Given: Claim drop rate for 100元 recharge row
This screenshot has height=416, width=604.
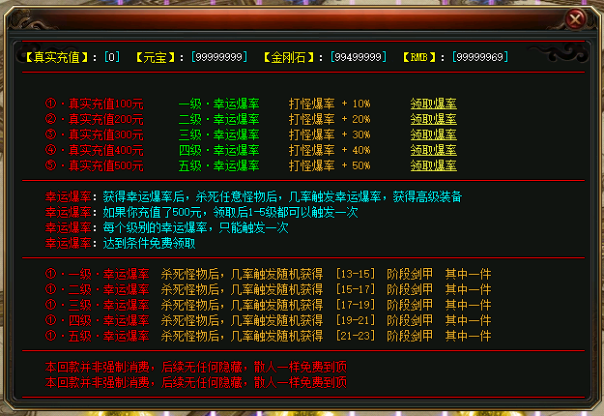Looking at the screenshot, I should [433, 104].
